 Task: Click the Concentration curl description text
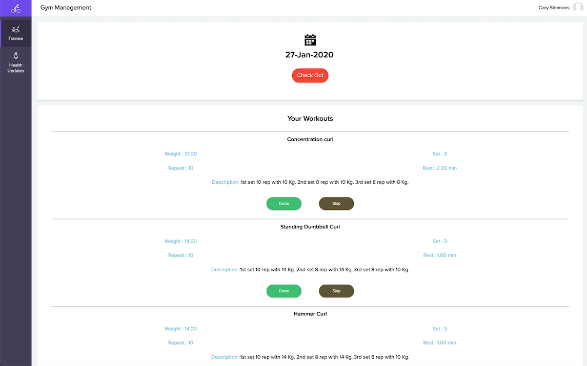324,182
